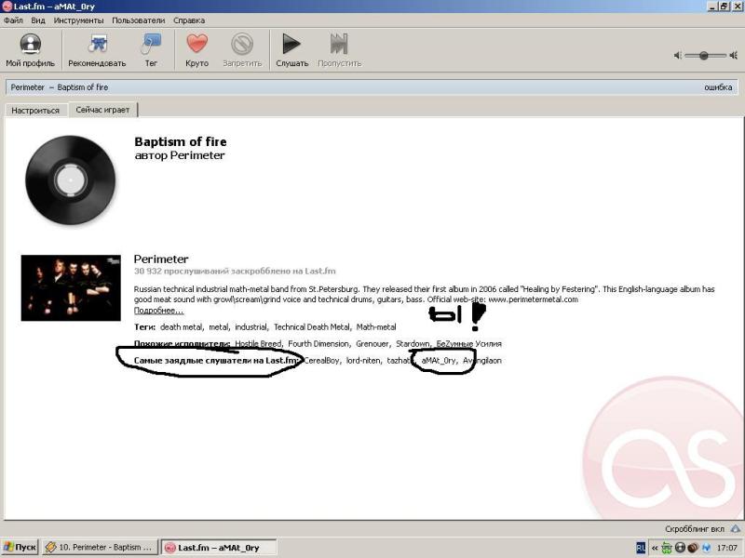Image resolution: width=745 pixels, height=558 pixels.
Task: Open the Инструменты menu
Action: point(78,20)
